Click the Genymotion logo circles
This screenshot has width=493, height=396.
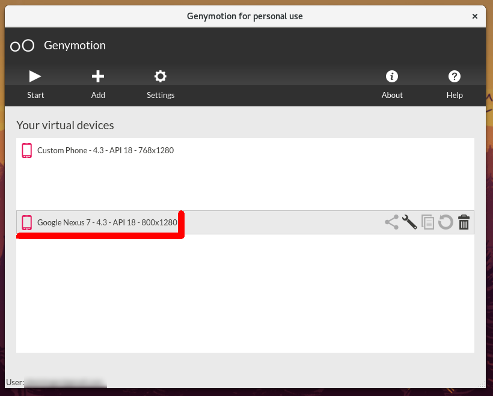(x=22, y=46)
